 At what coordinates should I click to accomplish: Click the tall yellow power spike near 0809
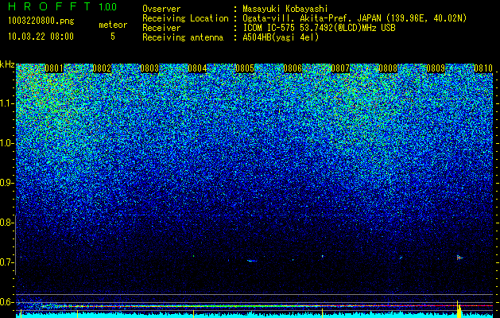click(459, 309)
